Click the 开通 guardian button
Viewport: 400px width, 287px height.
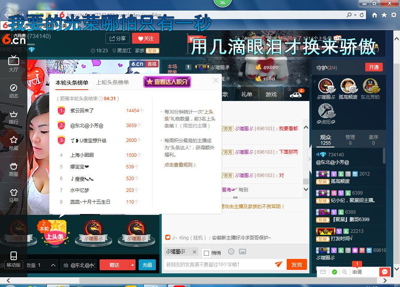pos(374,67)
